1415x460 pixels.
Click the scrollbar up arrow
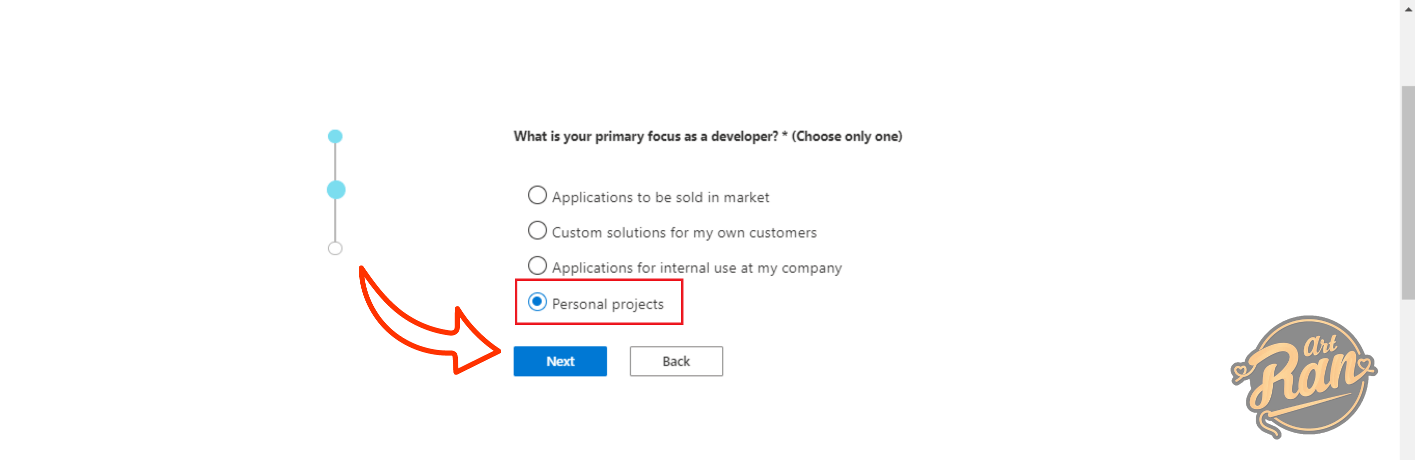coord(1408,8)
